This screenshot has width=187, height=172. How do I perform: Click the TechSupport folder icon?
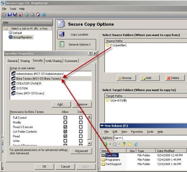[x=103, y=164]
